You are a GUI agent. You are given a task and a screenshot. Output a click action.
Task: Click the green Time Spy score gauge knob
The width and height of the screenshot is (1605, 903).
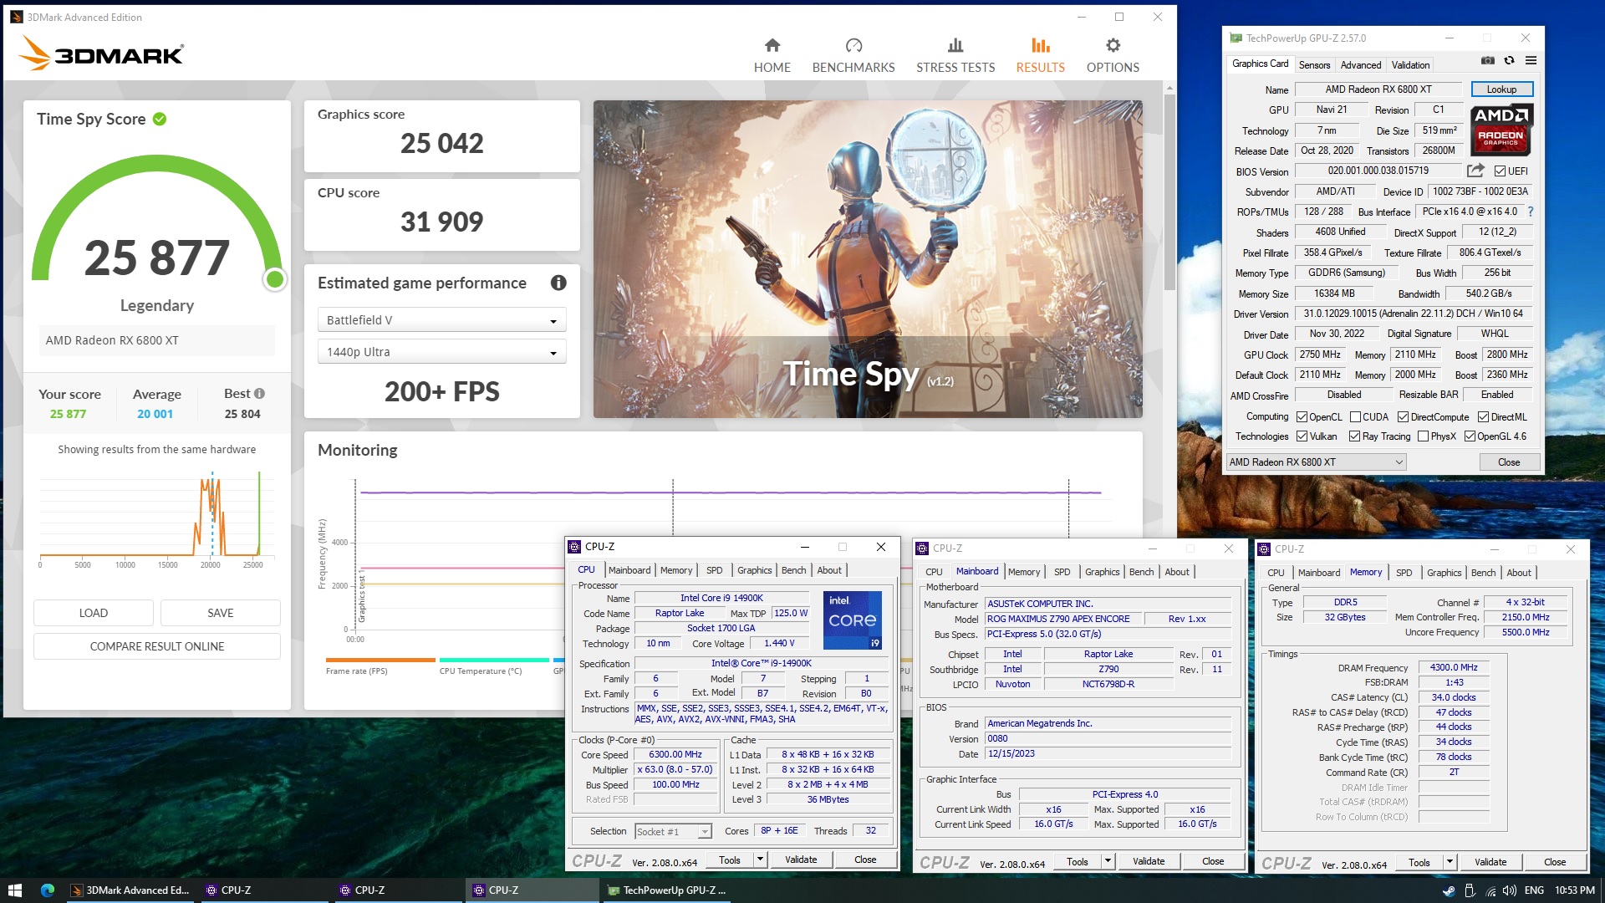pyautogui.click(x=274, y=279)
